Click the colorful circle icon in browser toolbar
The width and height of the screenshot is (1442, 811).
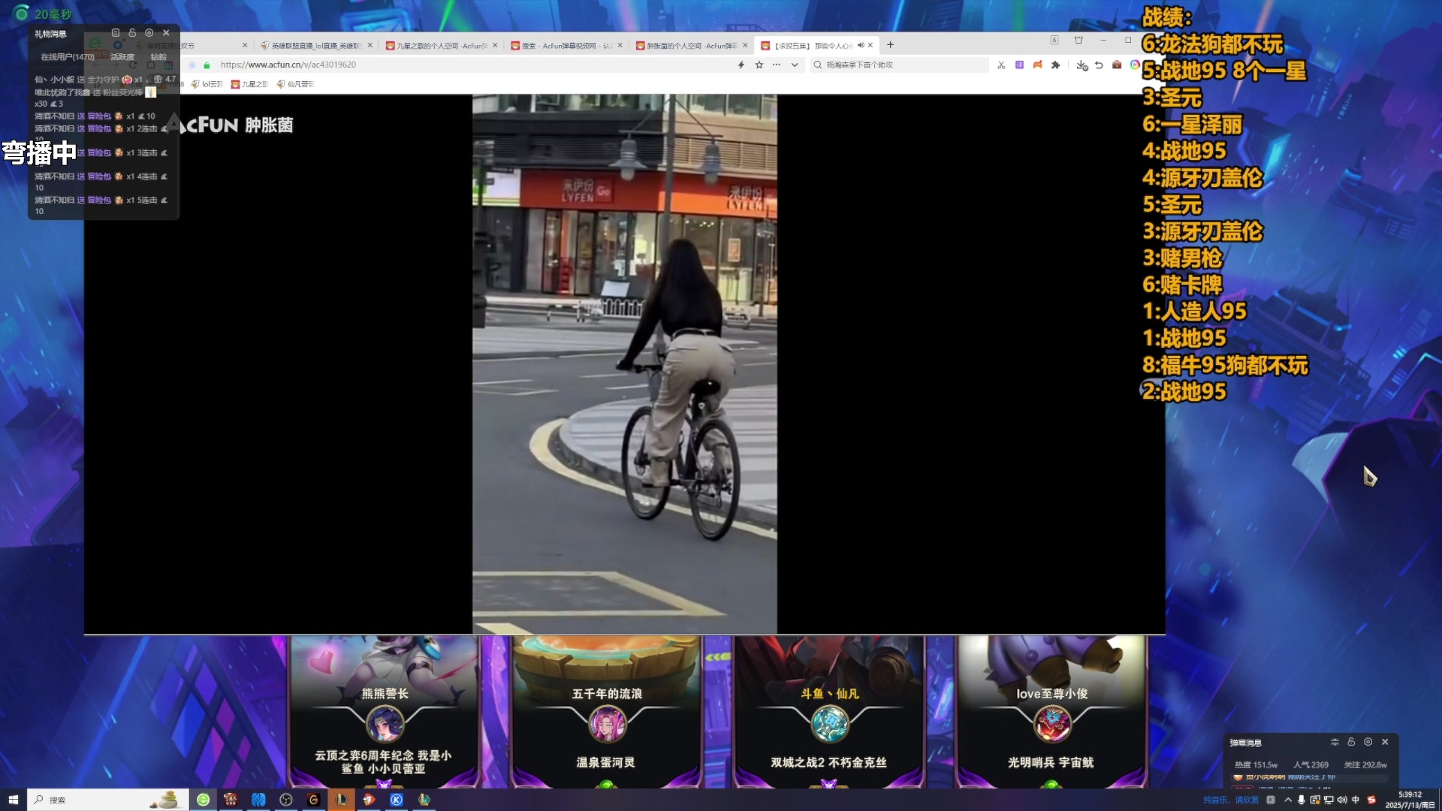pos(1135,65)
